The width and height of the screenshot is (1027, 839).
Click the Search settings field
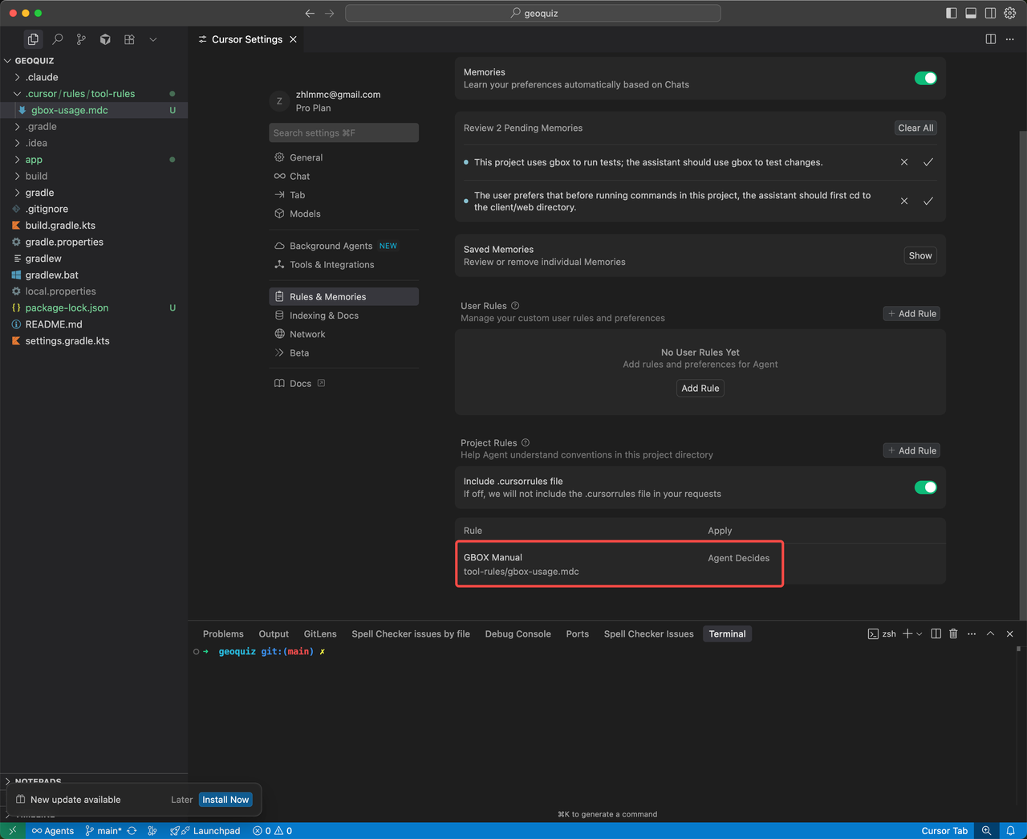(343, 133)
